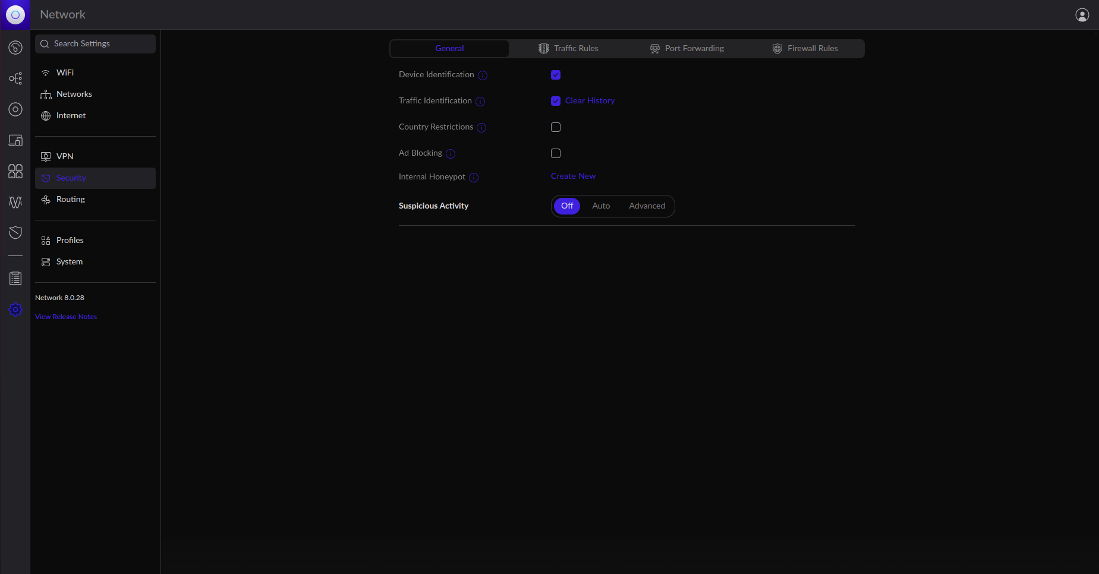
Task: Show info tooltip for Internal Honeypot
Action: click(474, 178)
